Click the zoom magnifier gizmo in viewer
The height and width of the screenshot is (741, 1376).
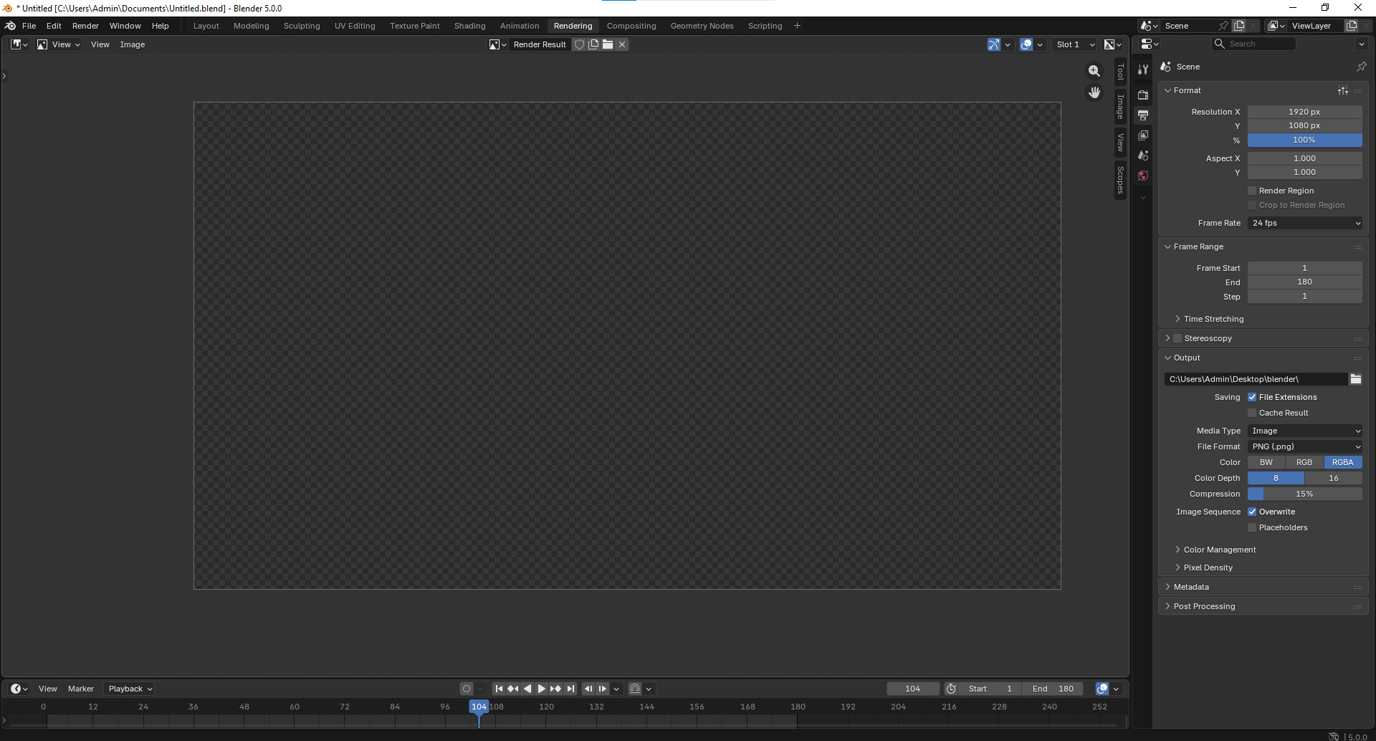click(1094, 71)
